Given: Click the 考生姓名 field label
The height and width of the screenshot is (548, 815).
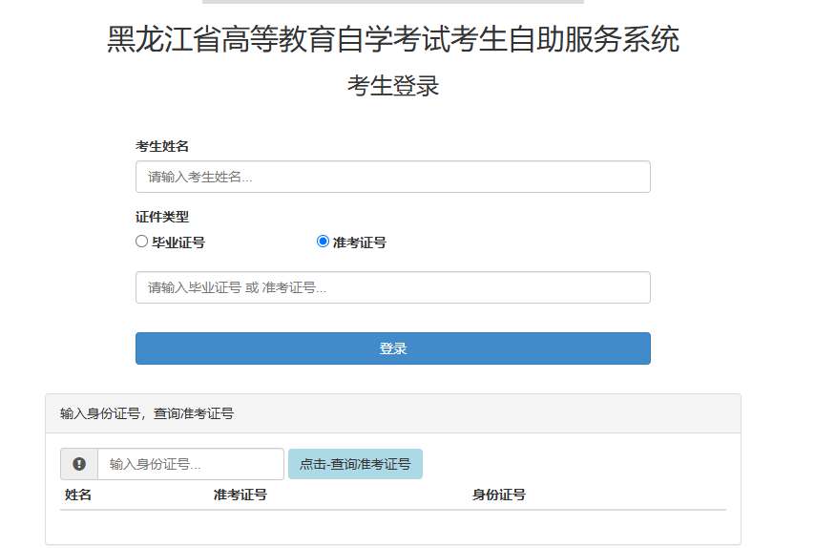Looking at the screenshot, I should coord(162,146).
